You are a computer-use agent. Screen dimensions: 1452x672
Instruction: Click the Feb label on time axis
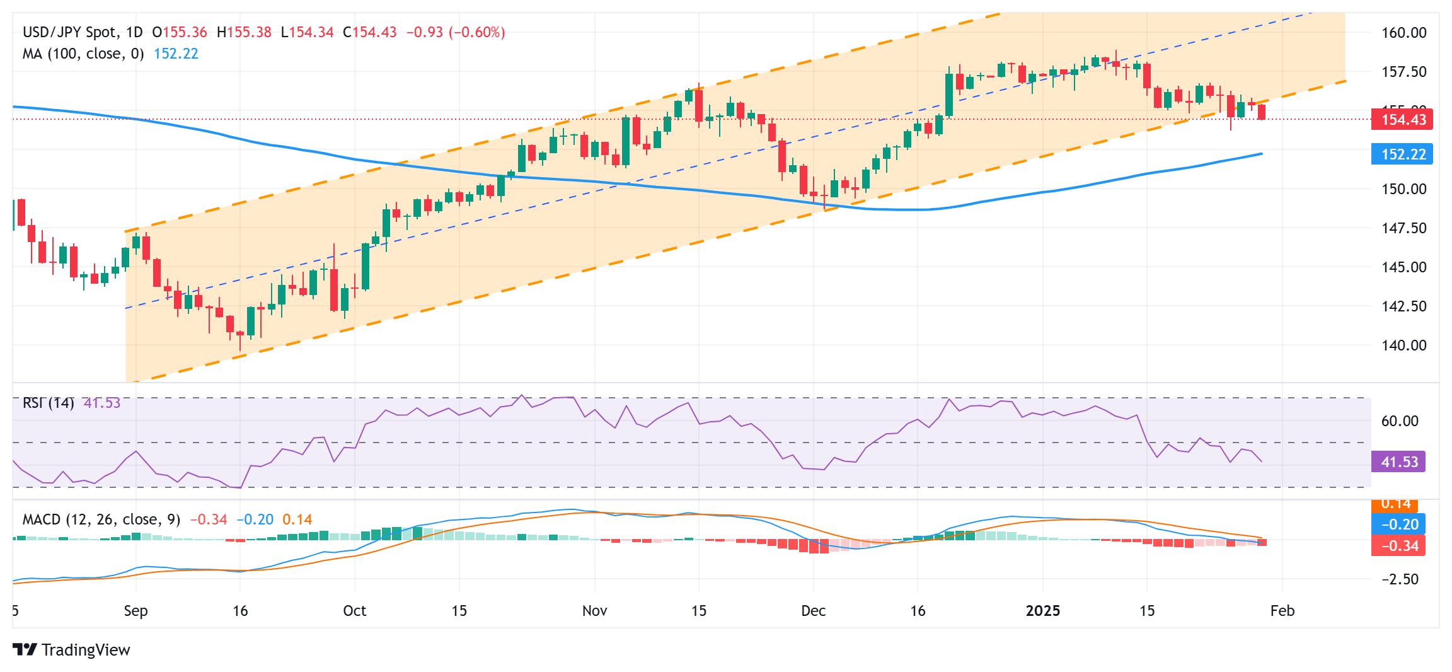1282,611
